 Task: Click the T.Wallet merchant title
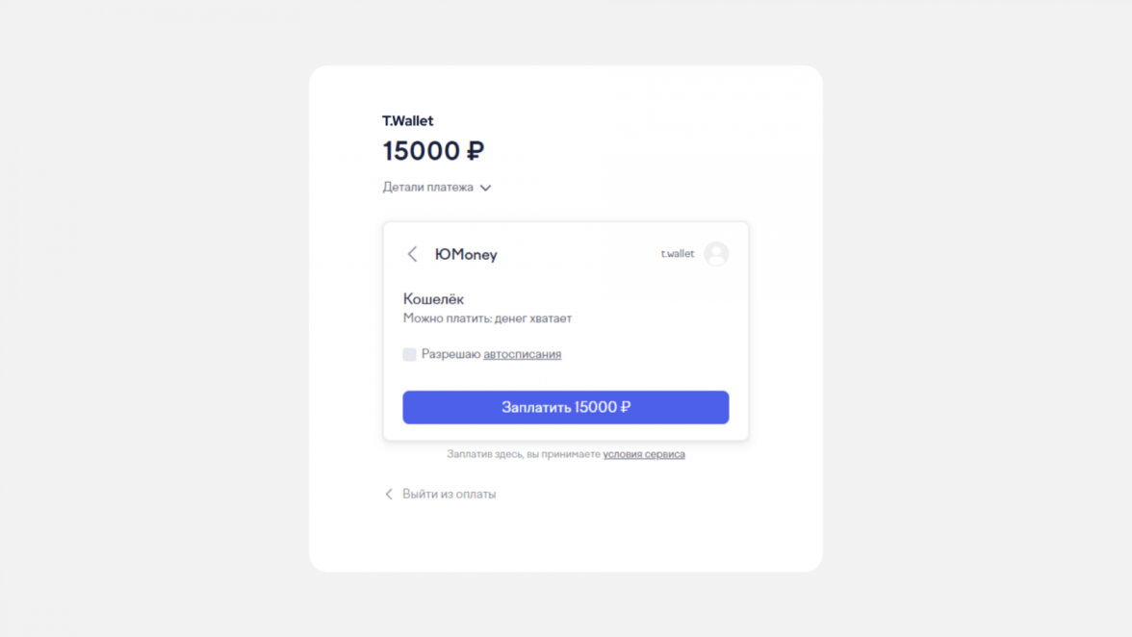pos(408,120)
